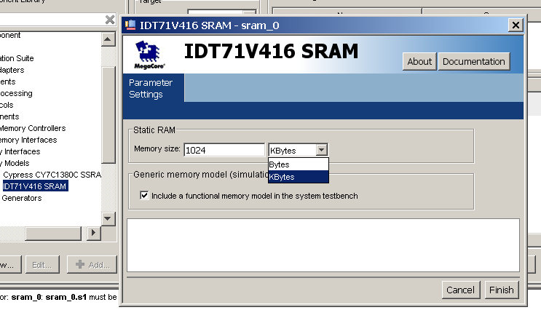Clear the component library search box
Image resolution: width=541 pixels, height=310 pixels.
(110, 20)
